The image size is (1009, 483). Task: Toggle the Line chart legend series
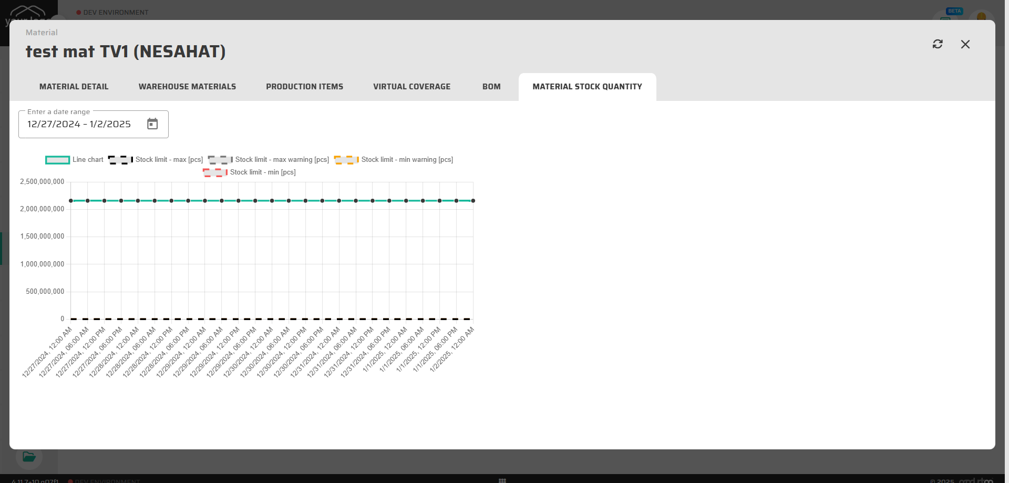coord(88,160)
